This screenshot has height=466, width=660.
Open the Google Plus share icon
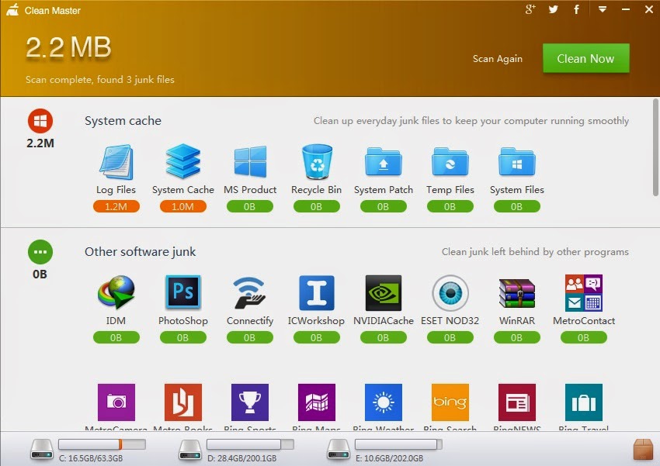click(530, 9)
